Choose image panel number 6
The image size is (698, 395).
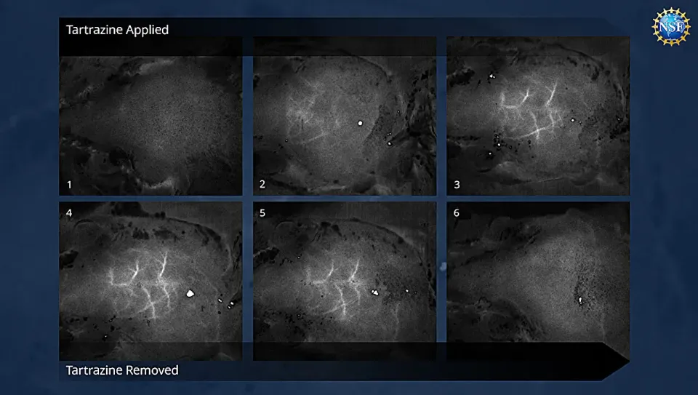(538, 281)
